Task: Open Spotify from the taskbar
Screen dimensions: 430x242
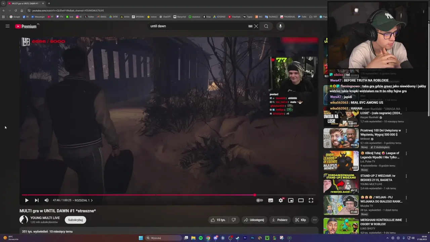Action: pos(201,238)
